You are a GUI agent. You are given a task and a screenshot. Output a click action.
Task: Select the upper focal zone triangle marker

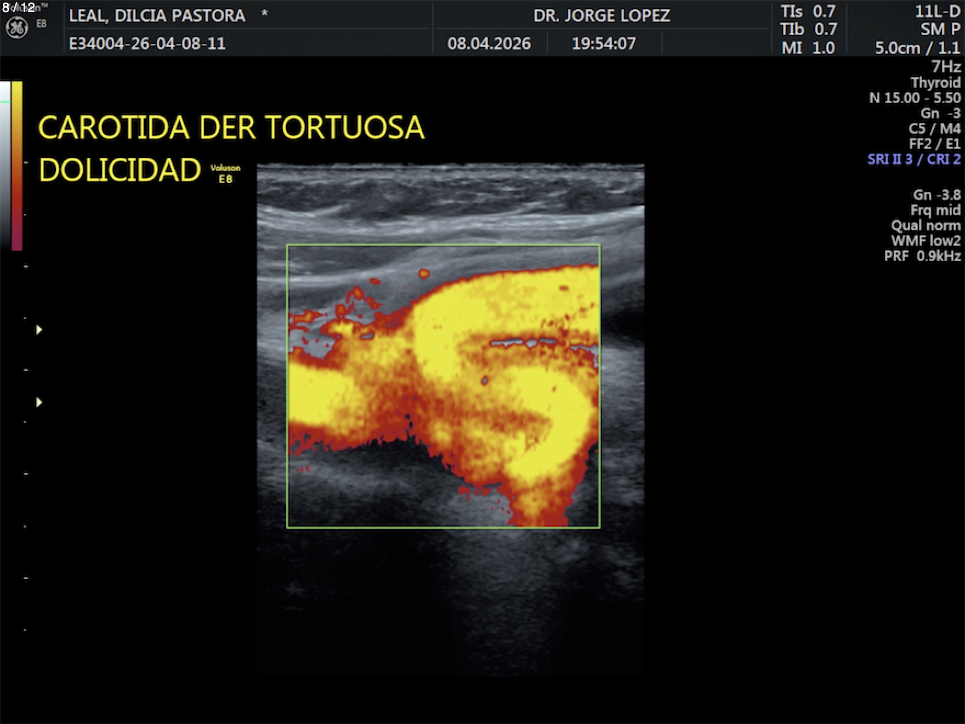point(39,330)
